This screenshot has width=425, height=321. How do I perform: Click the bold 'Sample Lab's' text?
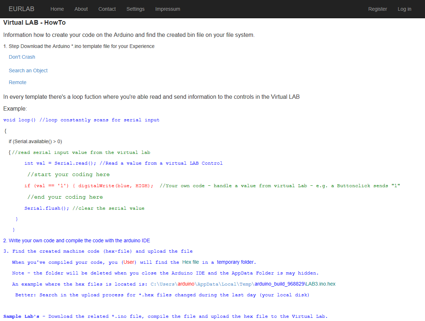pos(21,316)
